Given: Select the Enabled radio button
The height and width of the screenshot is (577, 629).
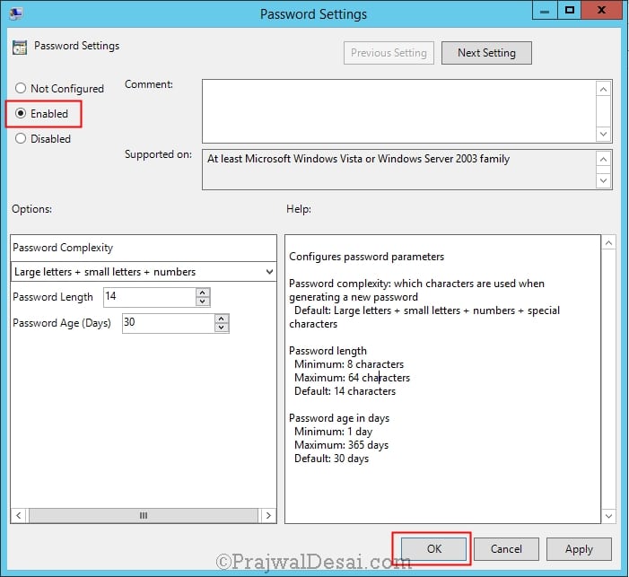Looking at the screenshot, I should (21, 114).
